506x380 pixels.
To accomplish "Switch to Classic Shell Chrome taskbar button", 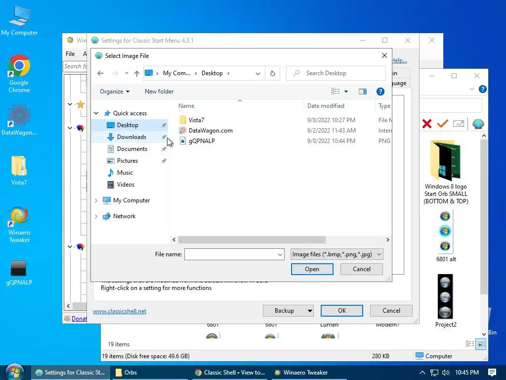I will (x=230, y=373).
